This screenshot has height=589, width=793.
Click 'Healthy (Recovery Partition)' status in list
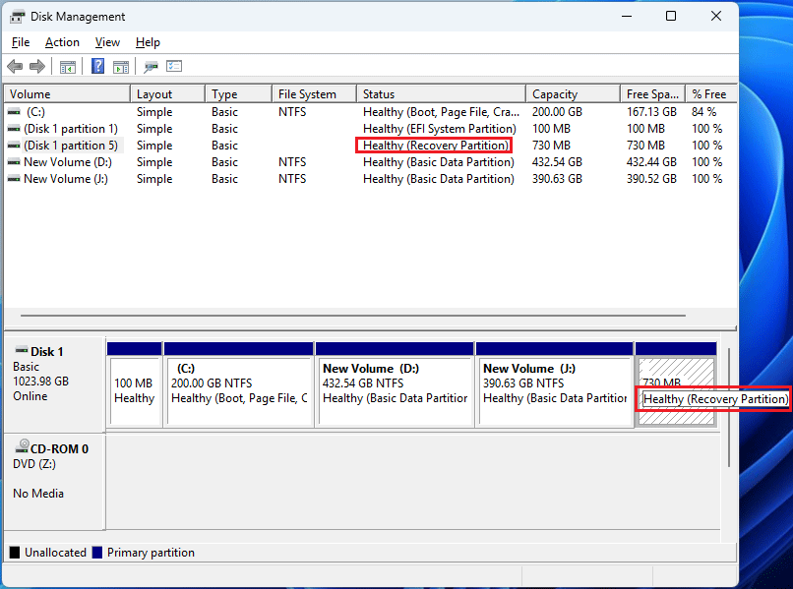[x=436, y=146]
